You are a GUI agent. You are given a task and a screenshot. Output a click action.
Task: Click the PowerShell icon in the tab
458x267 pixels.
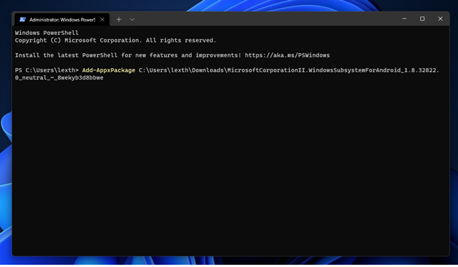click(x=22, y=19)
